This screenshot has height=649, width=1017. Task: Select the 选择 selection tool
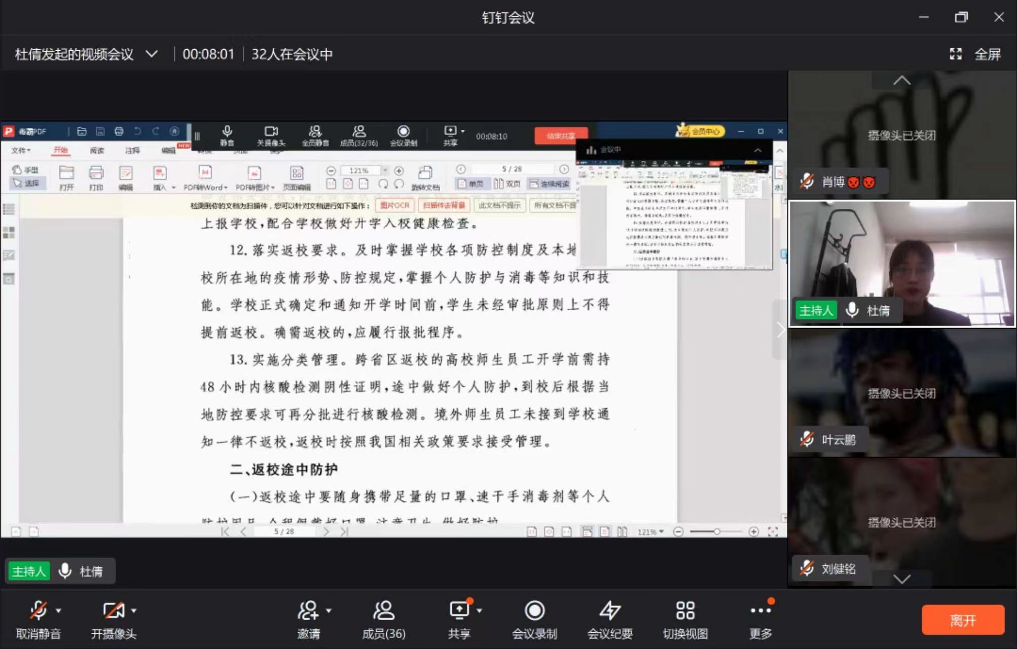point(26,183)
